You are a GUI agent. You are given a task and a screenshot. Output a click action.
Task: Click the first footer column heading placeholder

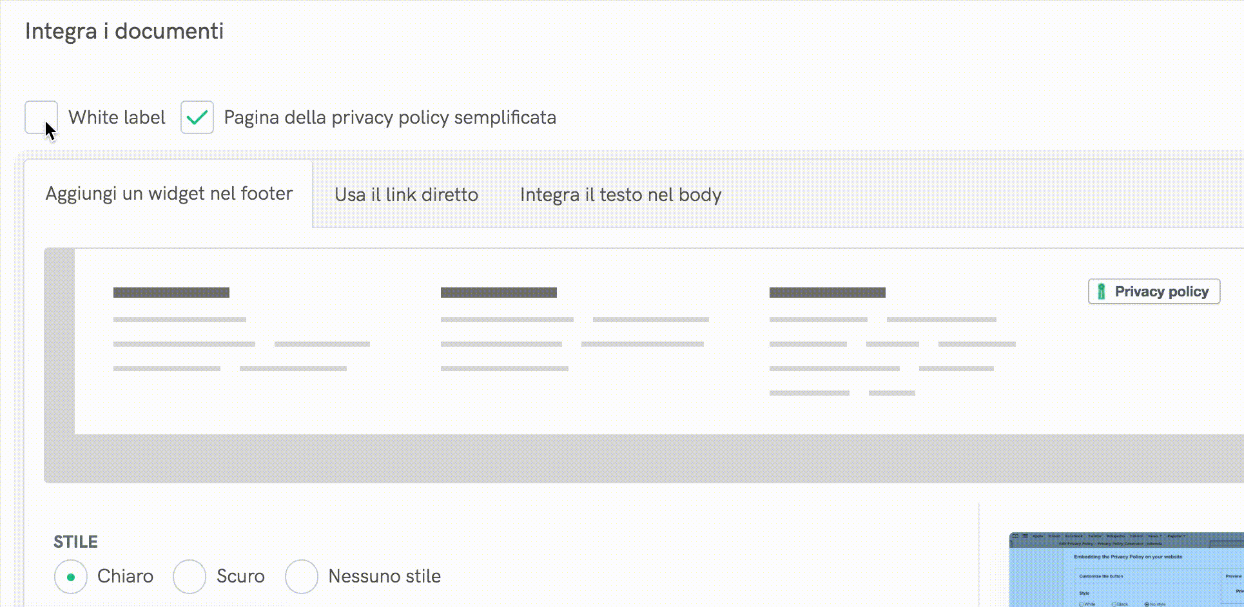coord(171,293)
